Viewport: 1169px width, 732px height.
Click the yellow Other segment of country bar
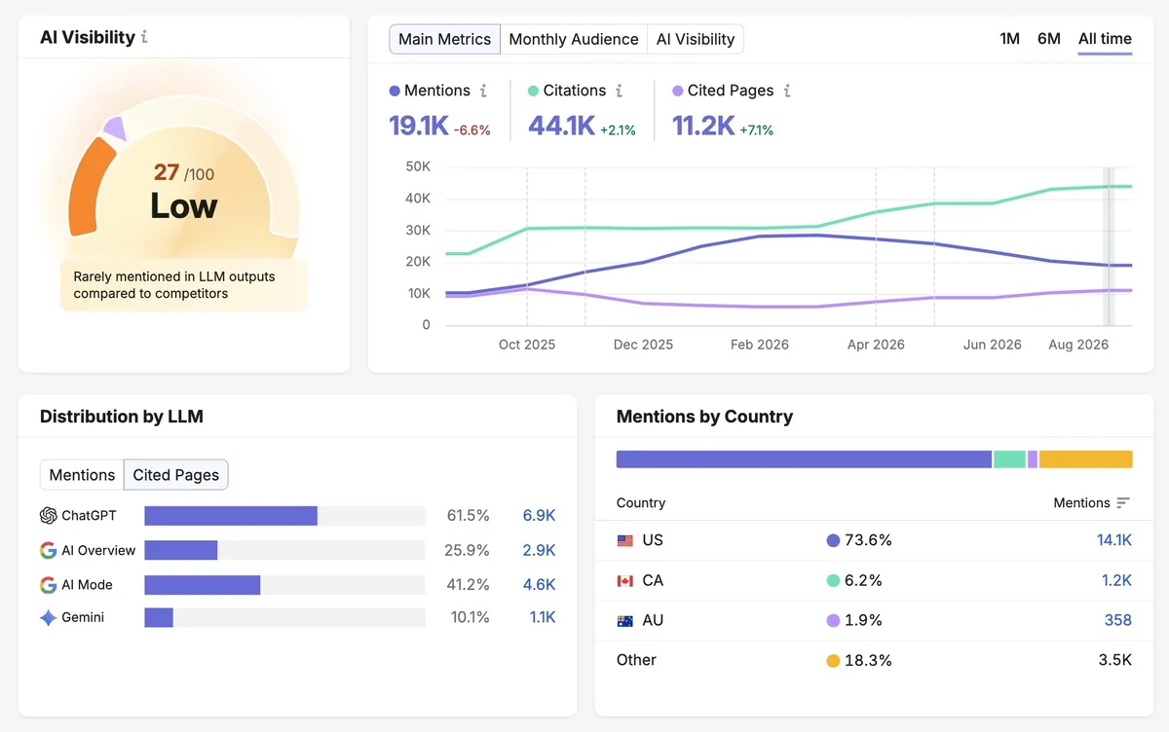coord(1085,459)
